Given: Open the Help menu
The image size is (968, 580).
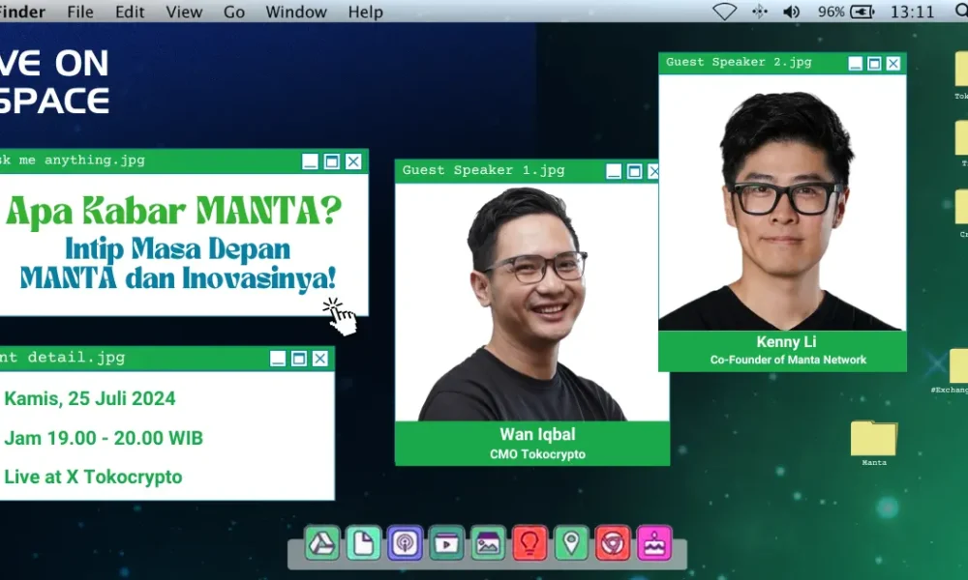Looking at the screenshot, I should pos(366,12).
